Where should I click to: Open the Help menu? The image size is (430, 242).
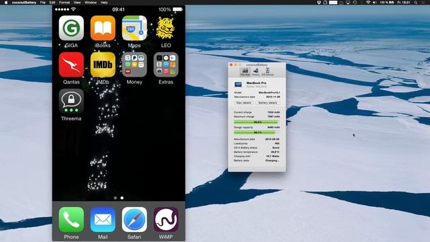[x=104, y=3]
